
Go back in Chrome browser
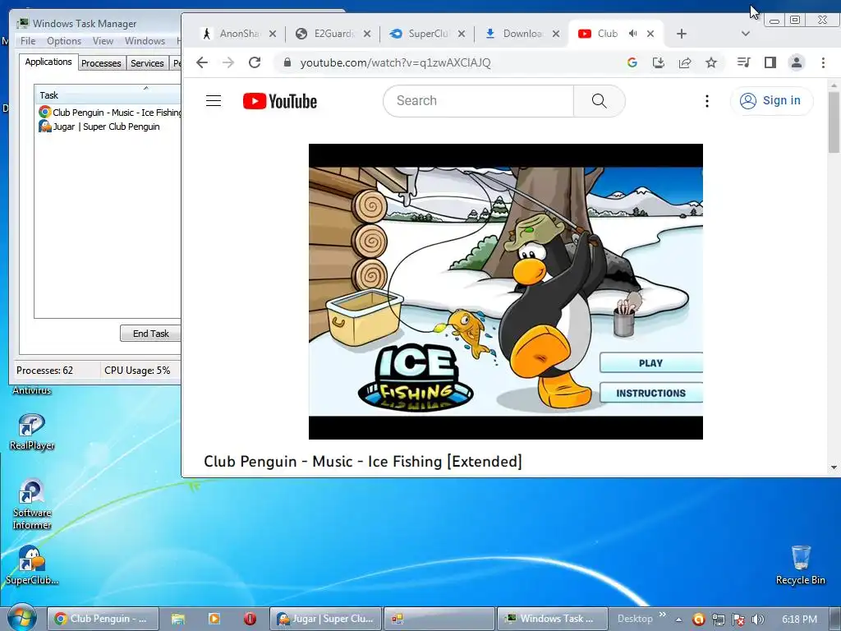[x=202, y=62]
